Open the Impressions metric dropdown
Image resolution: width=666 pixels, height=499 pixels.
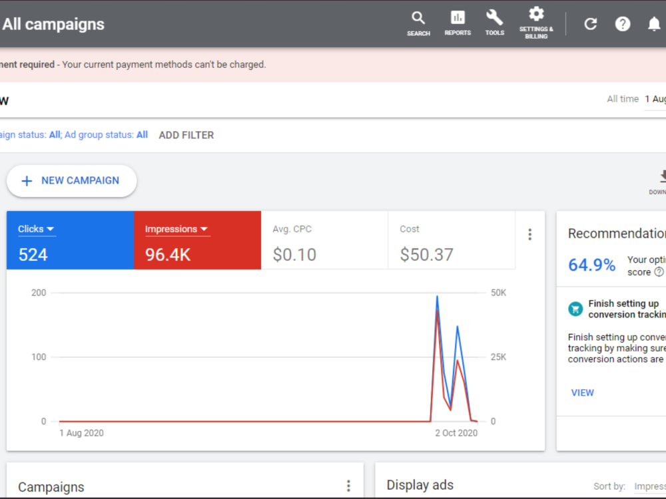click(x=204, y=229)
